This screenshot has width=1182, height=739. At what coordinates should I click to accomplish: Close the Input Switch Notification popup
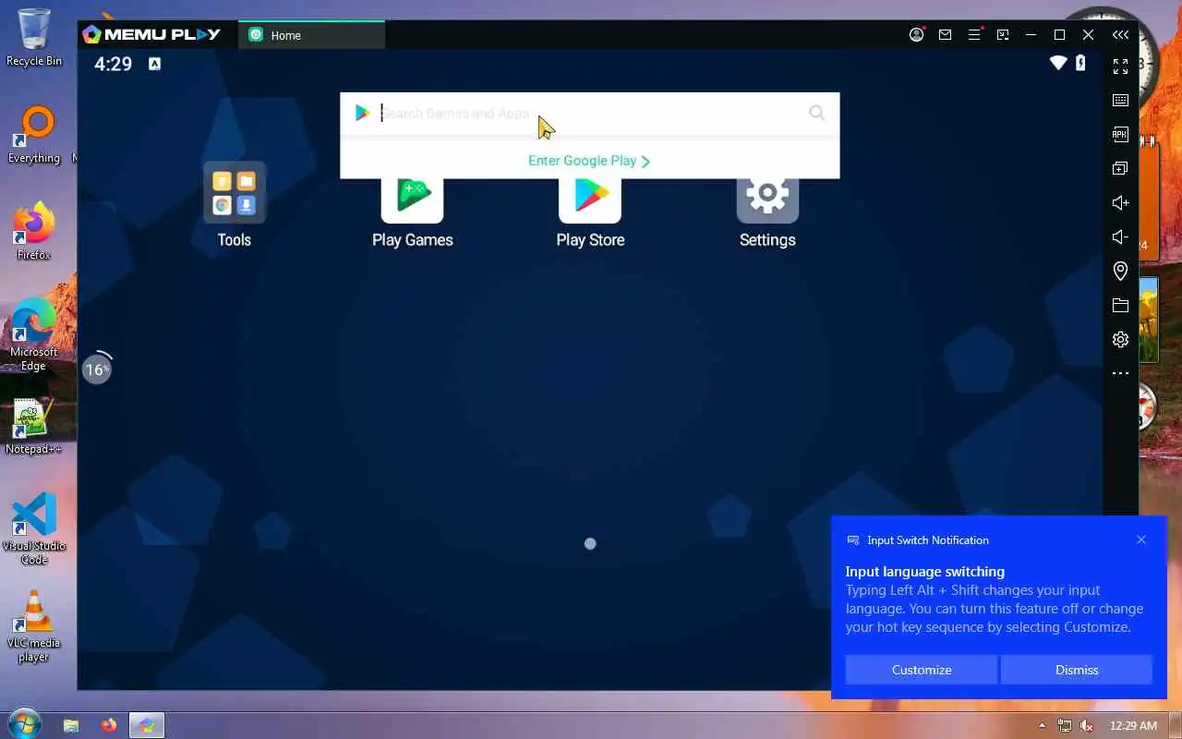tap(1141, 539)
